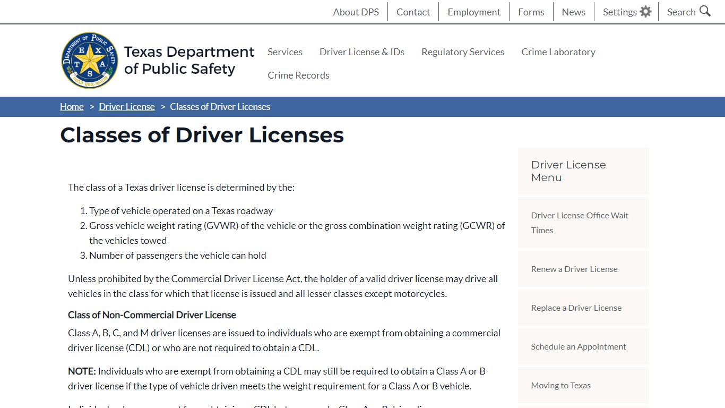
Task: Open the Regulatory Services menu
Action: (463, 52)
